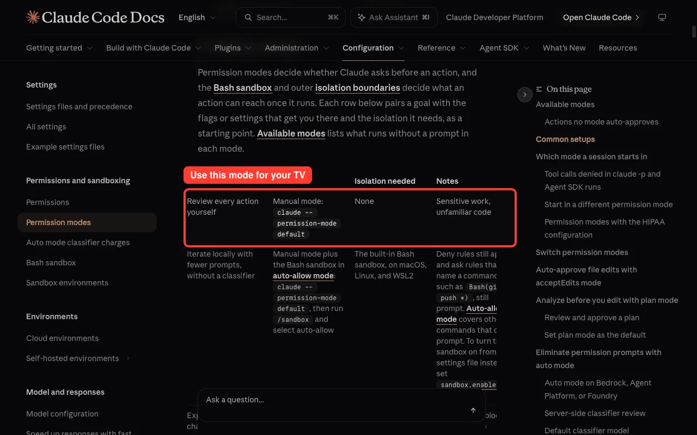Follow the isolation boundaries link

[358, 88]
